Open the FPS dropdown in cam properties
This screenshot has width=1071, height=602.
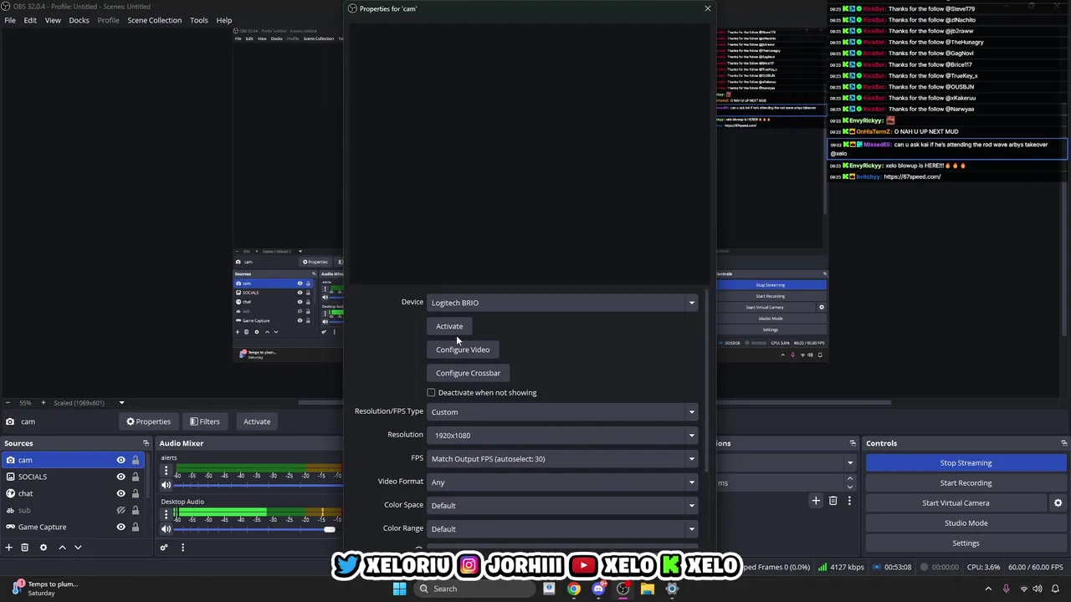click(563, 458)
